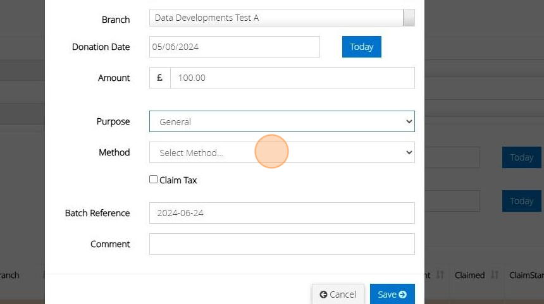The width and height of the screenshot is (544, 304).
Task: Click the Branch field text Data Developments Test A
Action: [207, 18]
